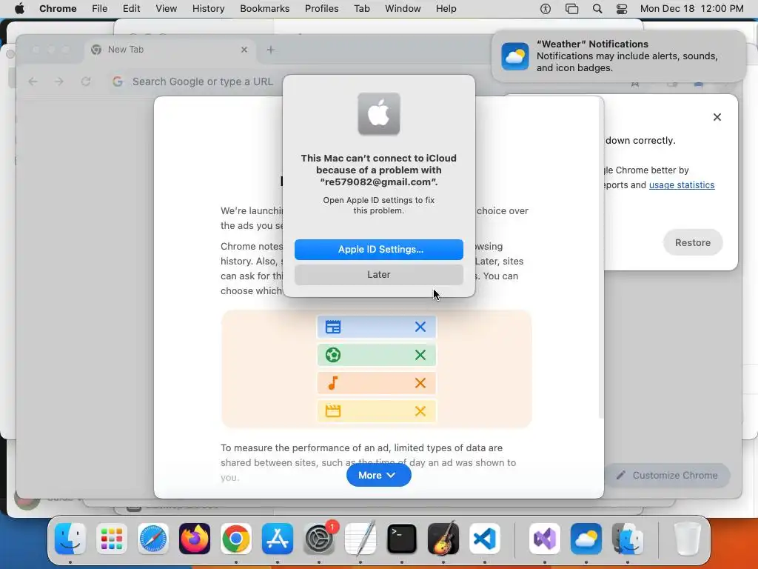Open Launchpad from the dock
This screenshot has height=569, width=758.
coord(112,539)
